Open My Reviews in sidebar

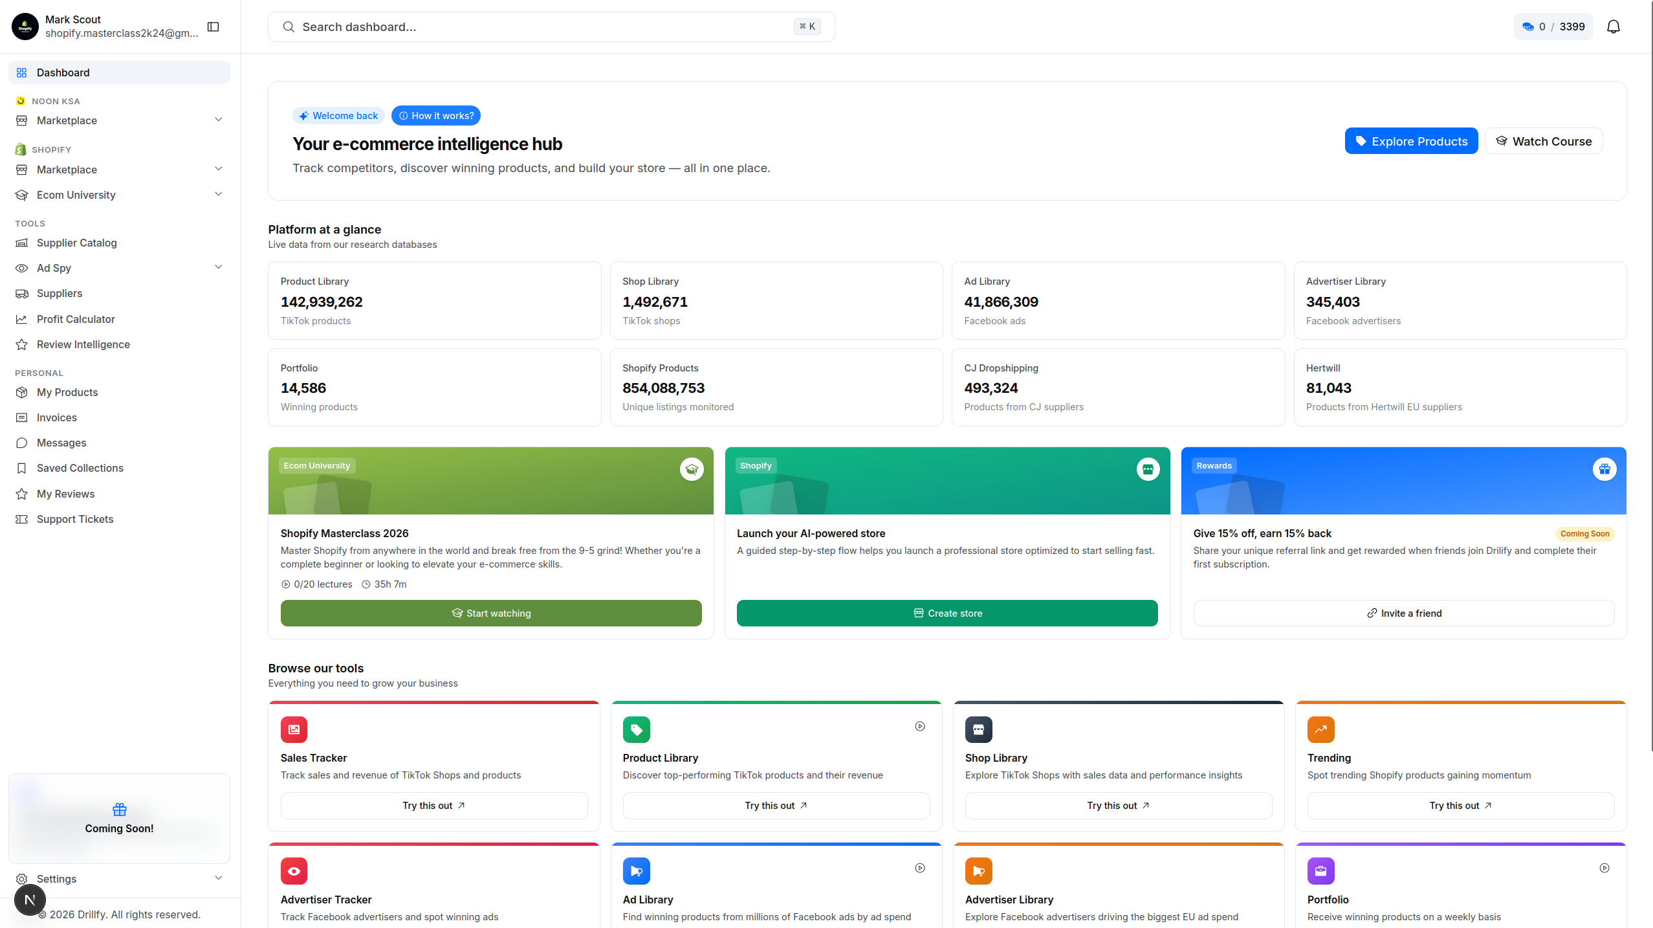coord(120,494)
